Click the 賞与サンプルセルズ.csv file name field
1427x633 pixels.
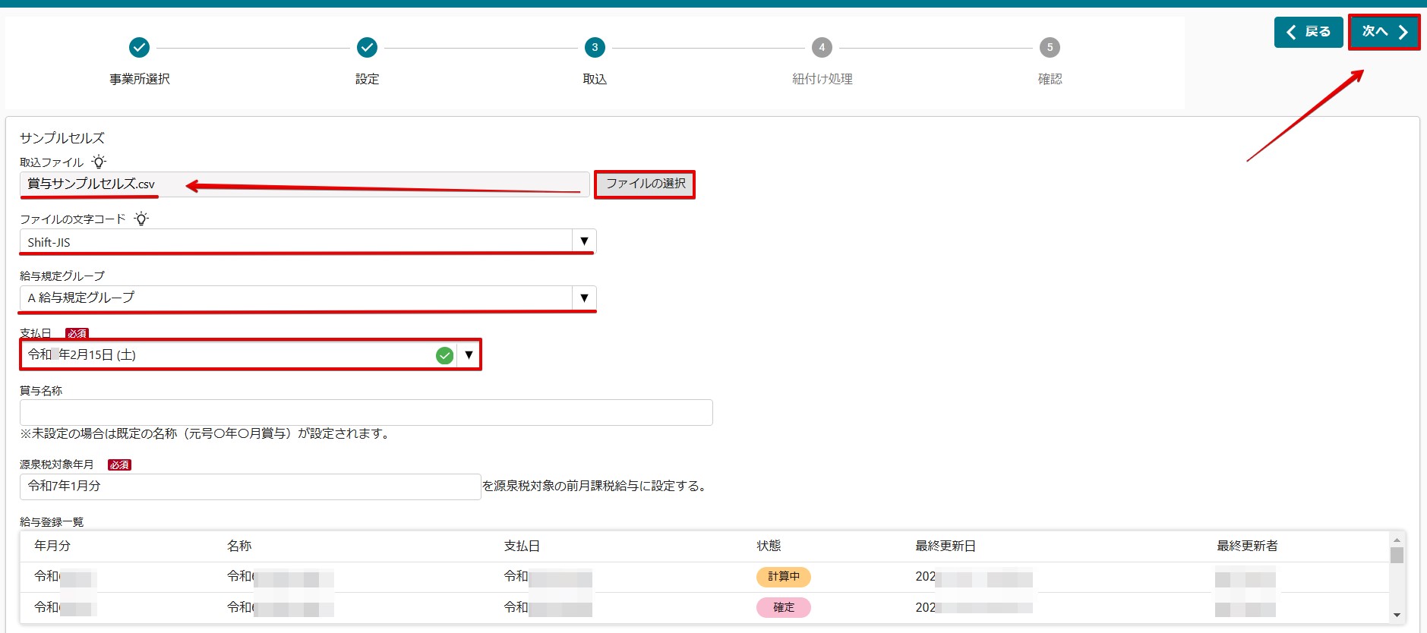pyautogui.click(x=305, y=184)
